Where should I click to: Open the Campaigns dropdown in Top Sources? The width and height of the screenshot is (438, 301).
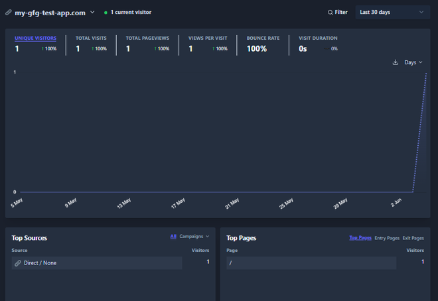(194, 237)
